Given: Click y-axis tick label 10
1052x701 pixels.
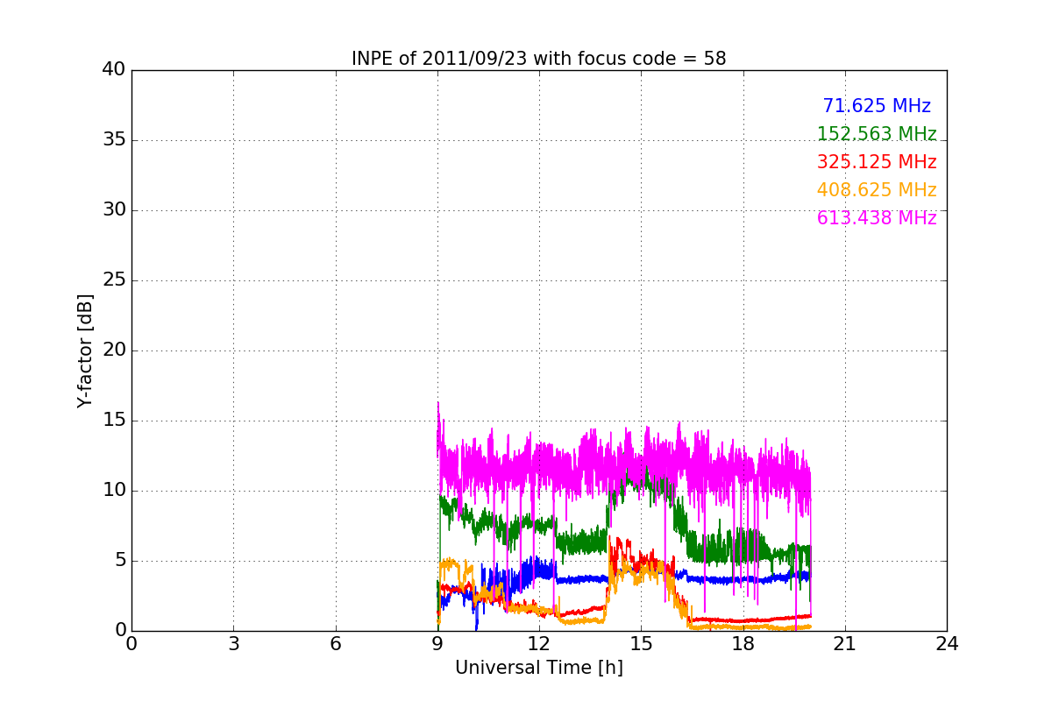Looking at the screenshot, I should (x=114, y=491).
